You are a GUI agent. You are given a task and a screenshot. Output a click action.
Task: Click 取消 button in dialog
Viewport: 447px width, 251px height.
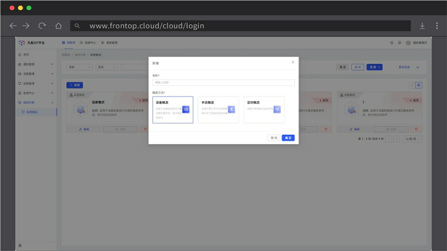274,138
